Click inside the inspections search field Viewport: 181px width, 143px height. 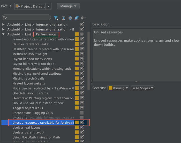click(x=28, y=18)
